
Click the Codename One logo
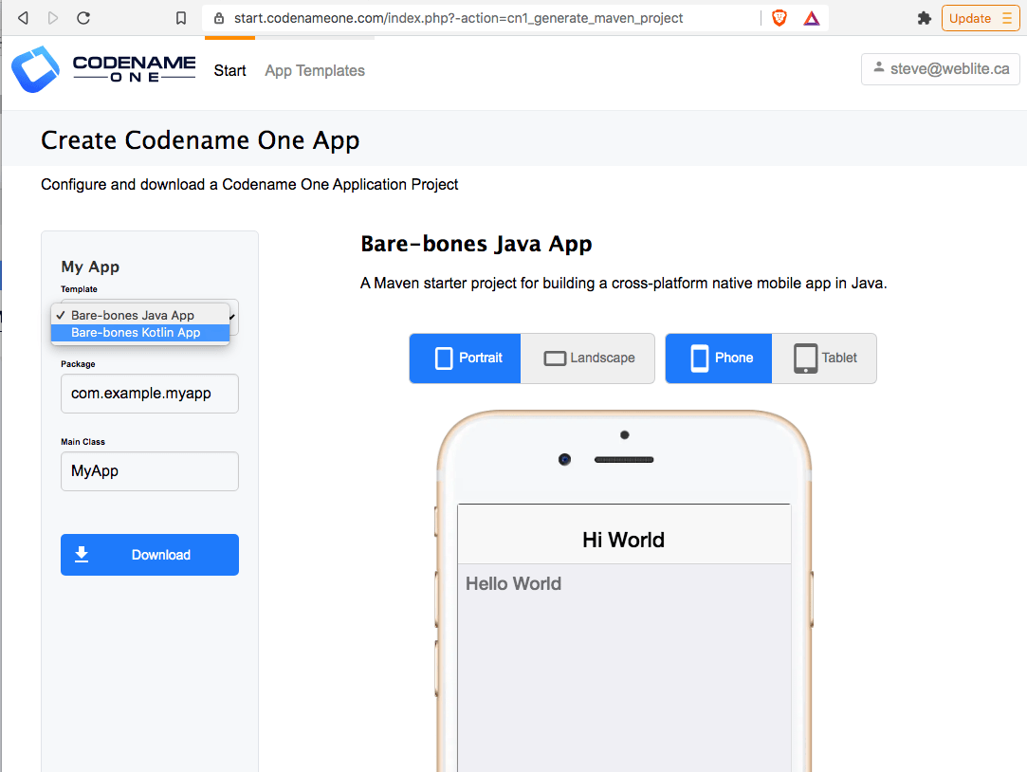(x=36, y=68)
